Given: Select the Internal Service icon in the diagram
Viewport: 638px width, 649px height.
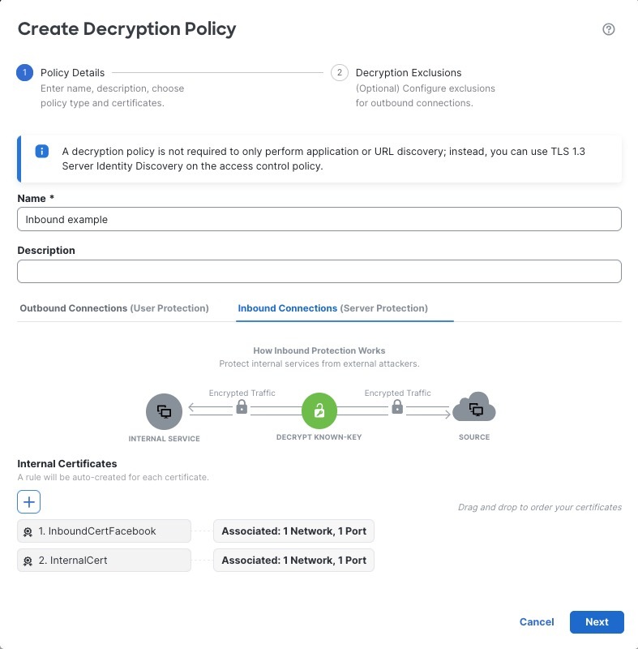Looking at the screenshot, I should click(164, 410).
